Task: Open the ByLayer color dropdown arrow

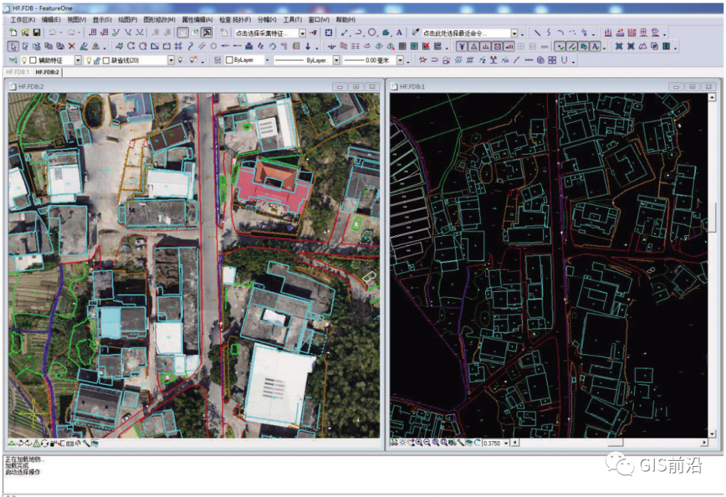Action: point(267,61)
